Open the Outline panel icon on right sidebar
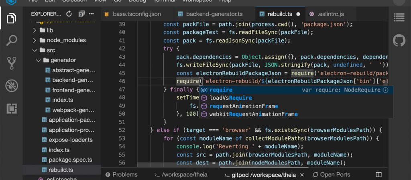Screen dimensions: 411x180 click(399, 18)
